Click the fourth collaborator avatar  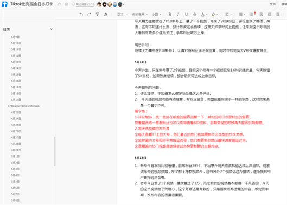click(115, 4)
